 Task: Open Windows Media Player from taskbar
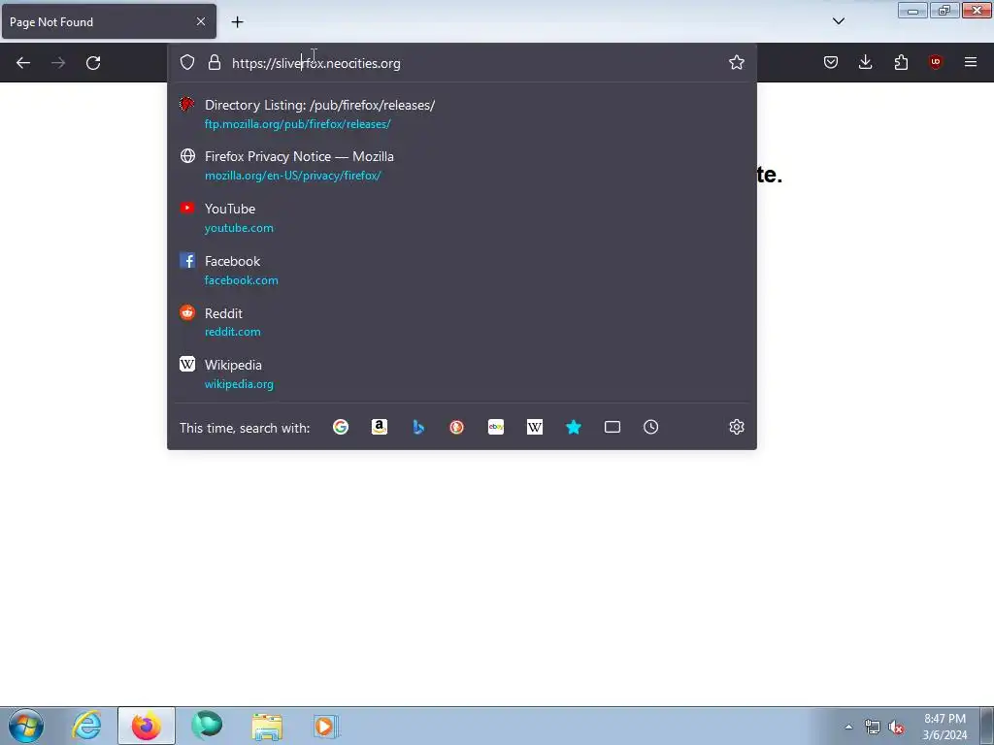click(326, 726)
